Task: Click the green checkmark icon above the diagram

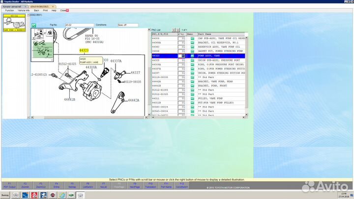Action: click(x=33, y=25)
